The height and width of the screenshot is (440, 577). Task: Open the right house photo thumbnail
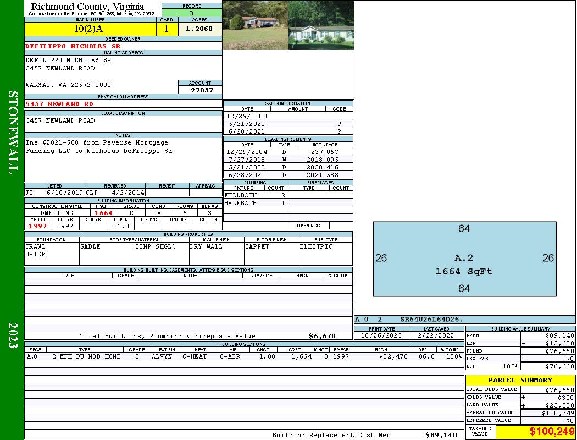321,25
